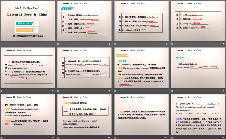Open slide 7 explaining 'worth adj.' usage
226x139 pixels.
point(141,68)
